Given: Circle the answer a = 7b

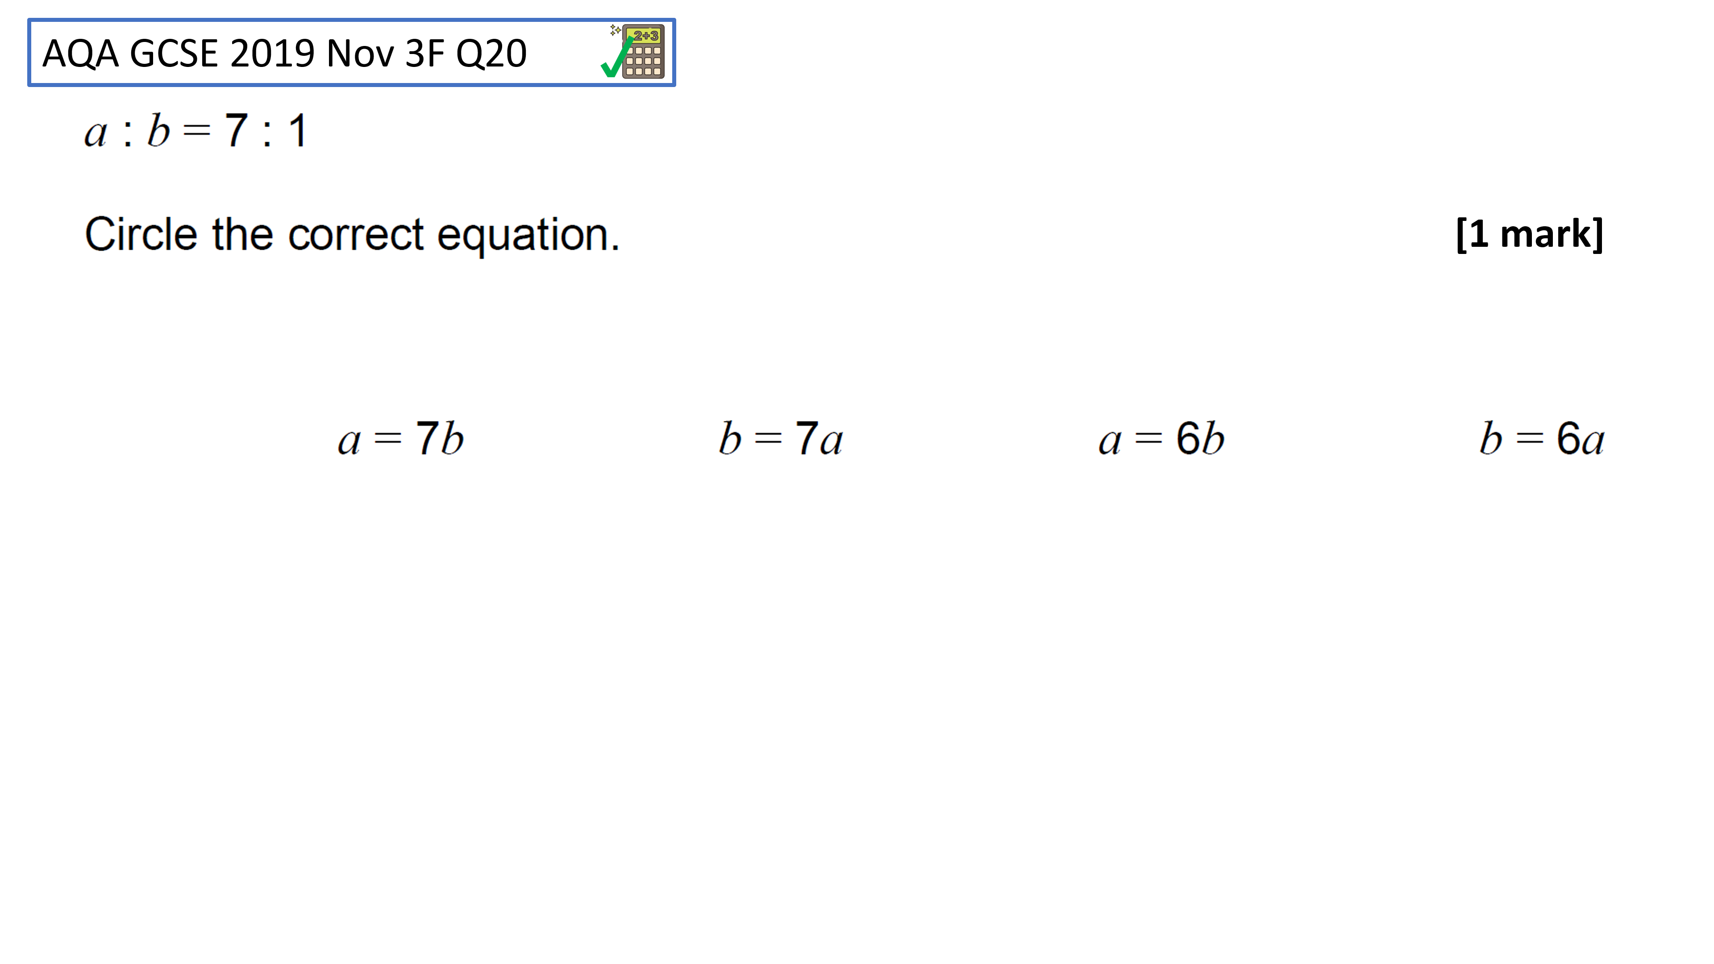Looking at the screenshot, I should pos(400,439).
